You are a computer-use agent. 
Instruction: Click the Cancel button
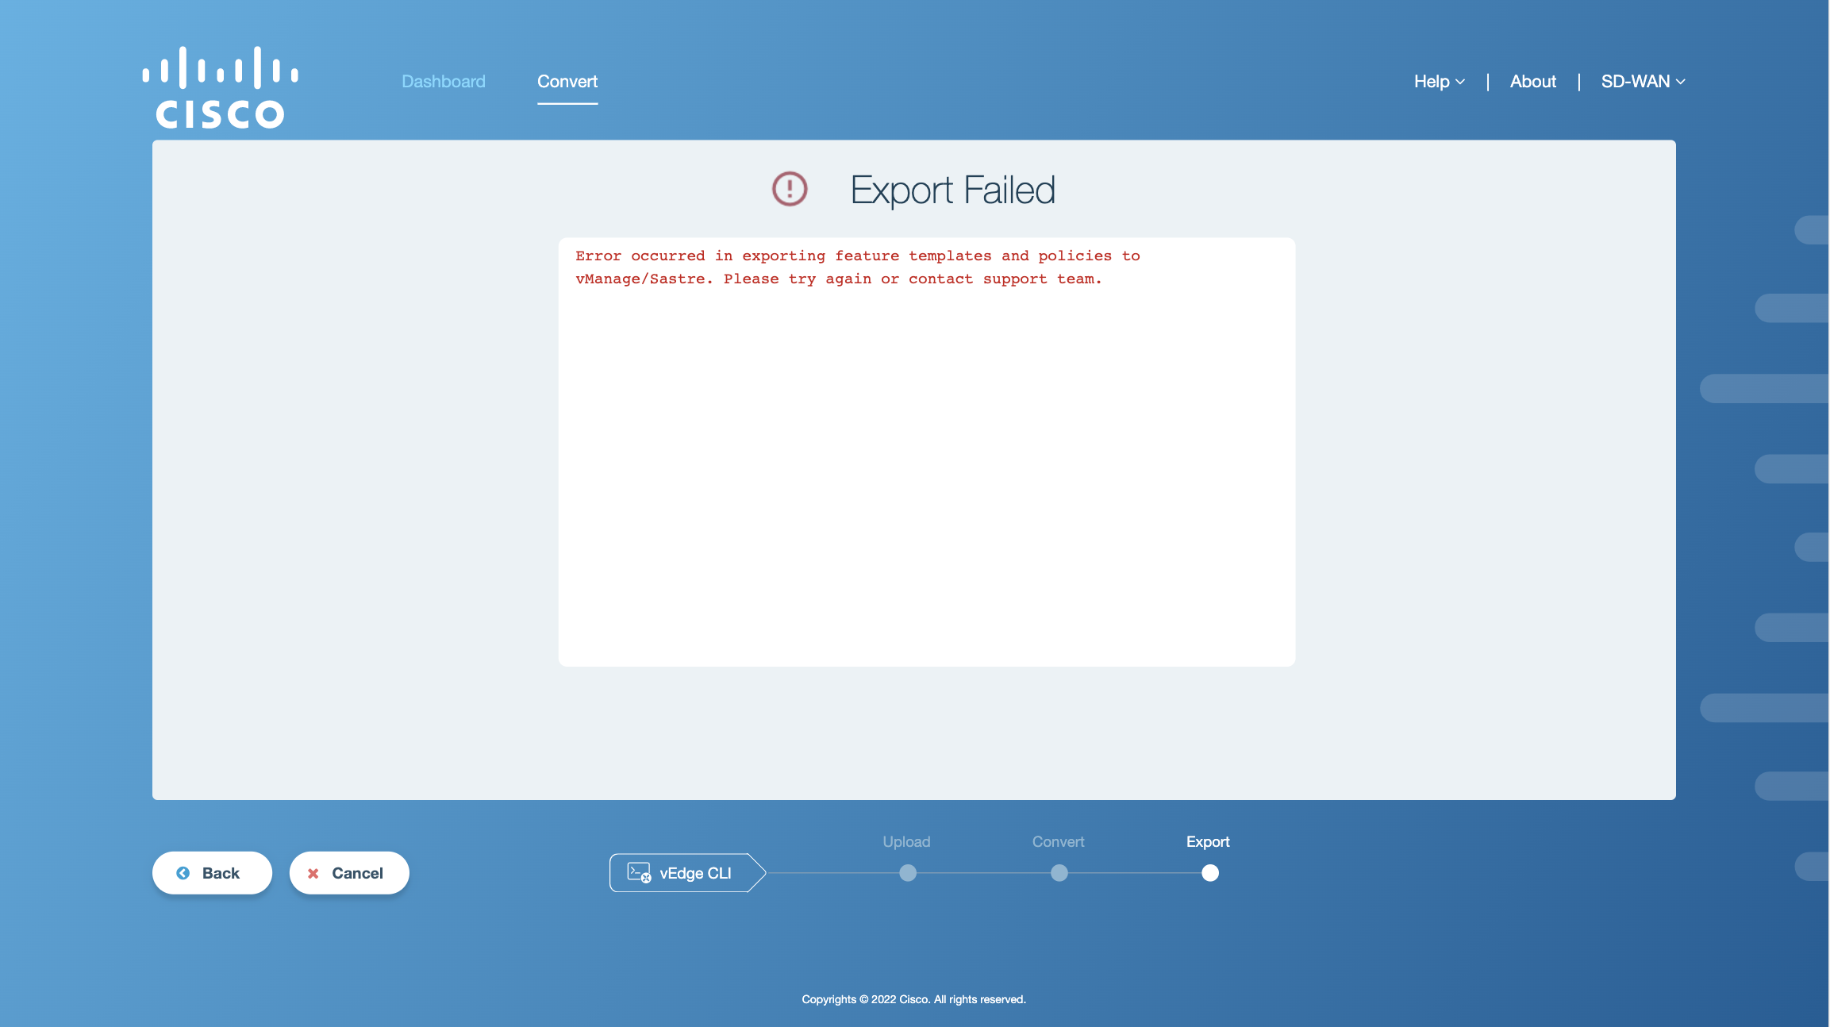pos(348,872)
